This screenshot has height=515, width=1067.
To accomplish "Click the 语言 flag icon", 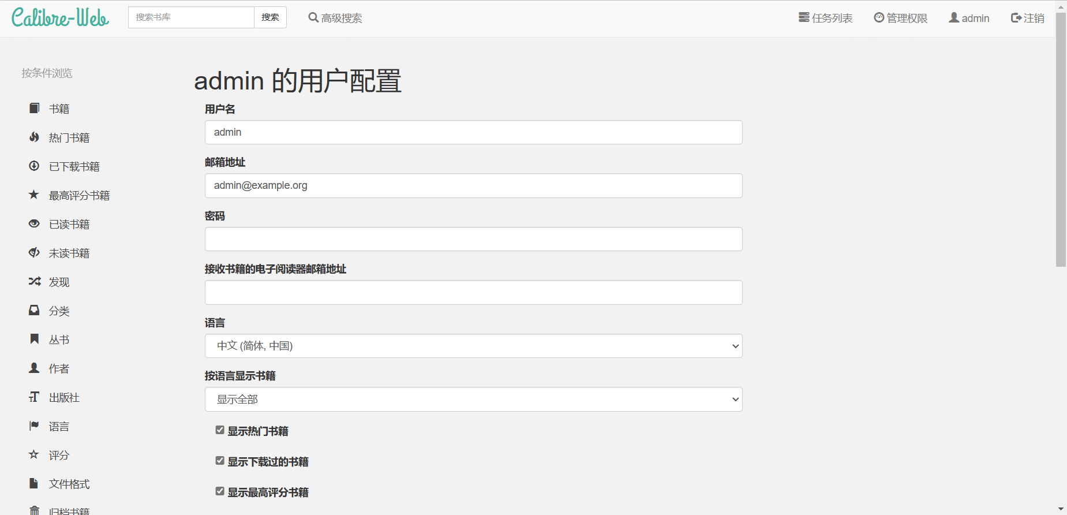I will [x=34, y=426].
